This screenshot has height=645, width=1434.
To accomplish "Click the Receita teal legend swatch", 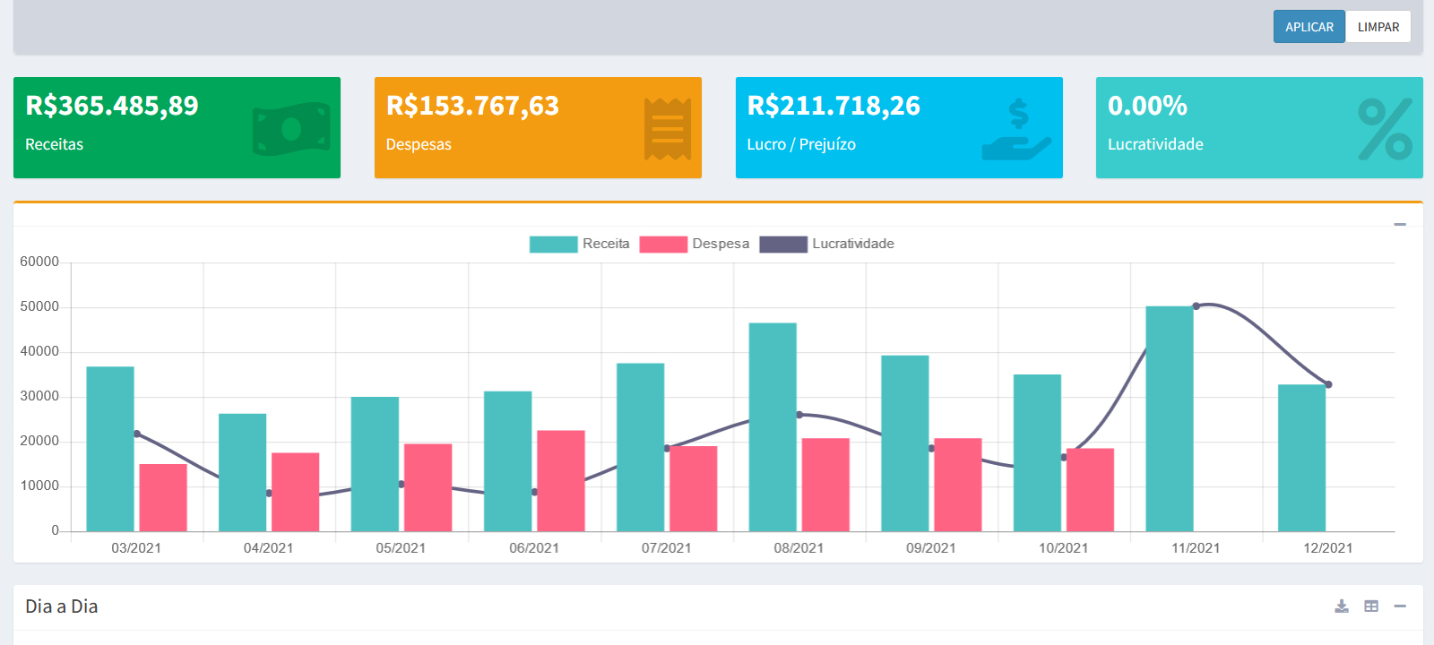I will [553, 245].
